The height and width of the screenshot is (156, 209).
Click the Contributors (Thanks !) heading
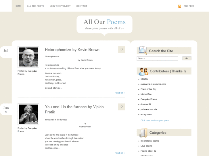tap(168, 71)
